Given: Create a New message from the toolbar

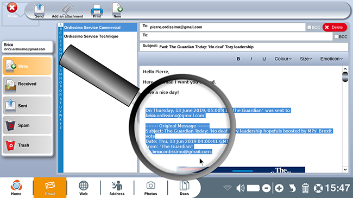Looking at the screenshot, I should 117,10.
